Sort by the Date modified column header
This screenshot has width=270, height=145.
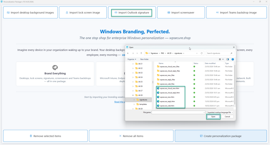210,63
